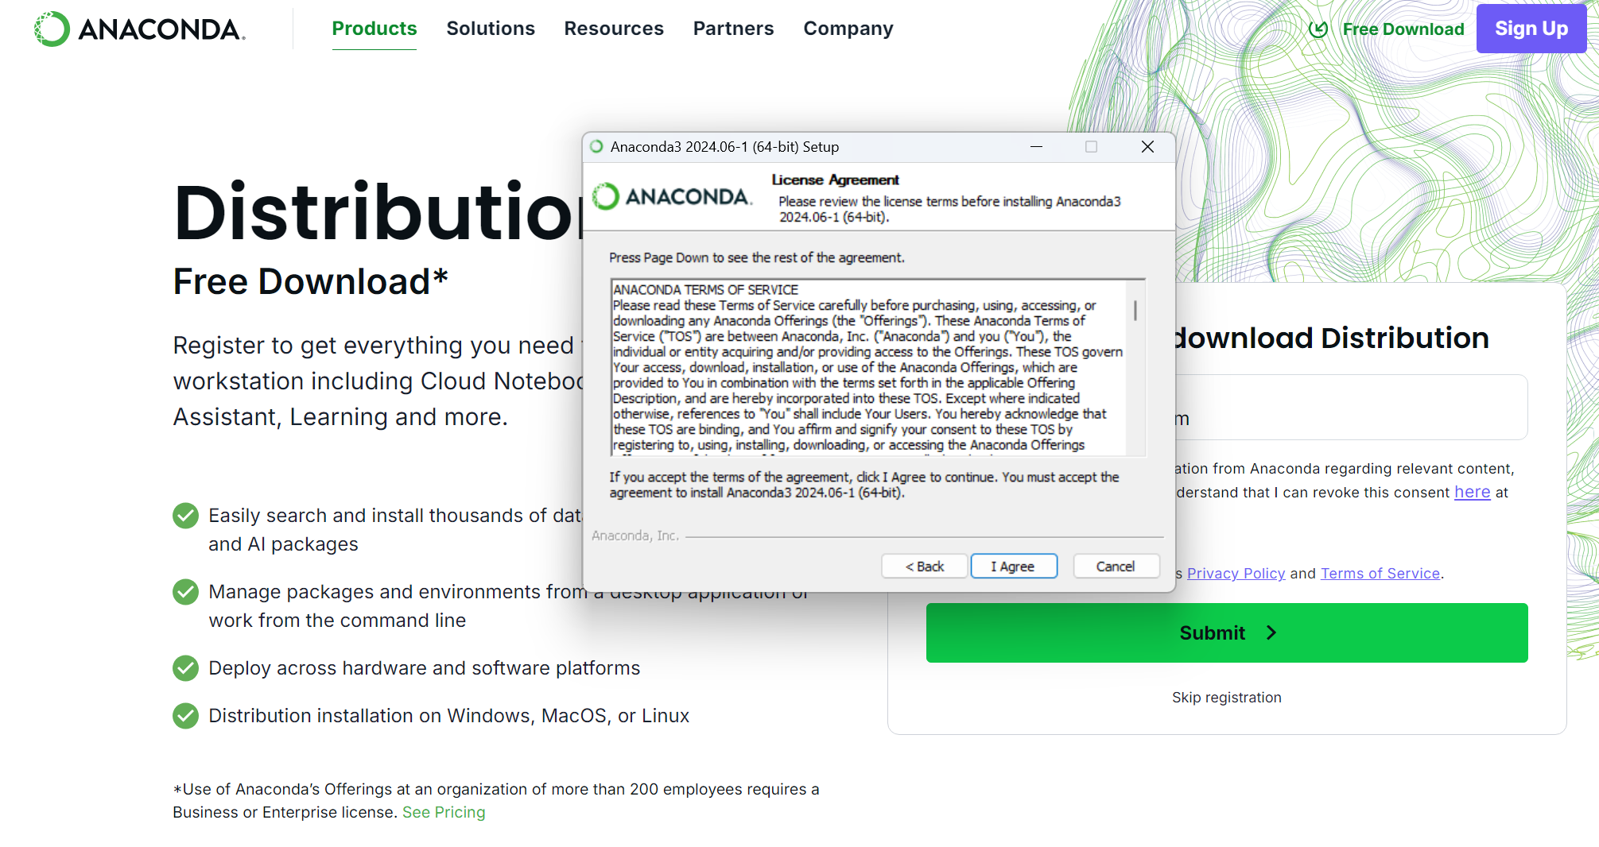Click the Free Download link in header
The image size is (1599, 847).
click(x=1403, y=29)
